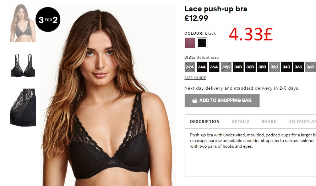View the lace close-up thumbnail
Screen dimensions: 316x186
(23, 107)
